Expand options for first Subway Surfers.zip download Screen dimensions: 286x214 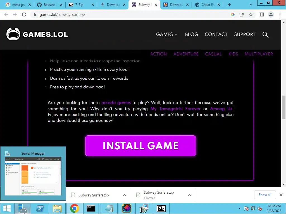pos(125,195)
